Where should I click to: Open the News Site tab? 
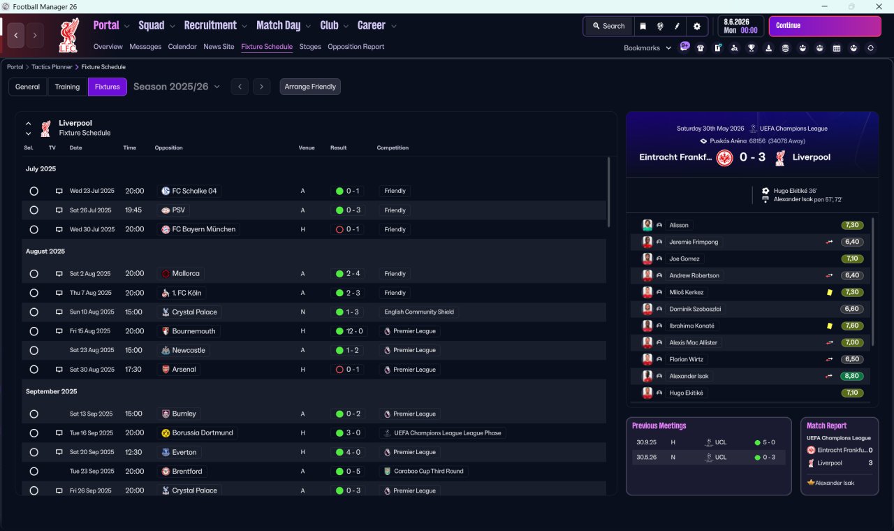click(219, 47)
